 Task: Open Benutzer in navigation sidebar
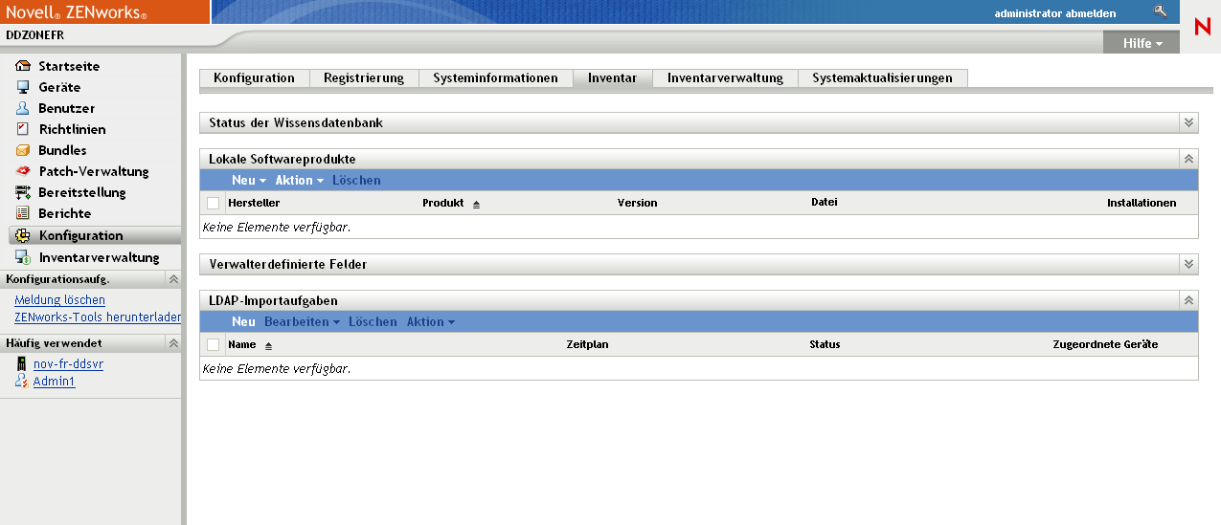tap(66, 108)
